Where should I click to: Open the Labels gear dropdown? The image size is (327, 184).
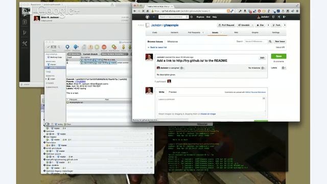[284, 68]
